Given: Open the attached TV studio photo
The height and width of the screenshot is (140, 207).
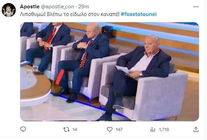Looking at the screenshot, I should tap(110, 72).
